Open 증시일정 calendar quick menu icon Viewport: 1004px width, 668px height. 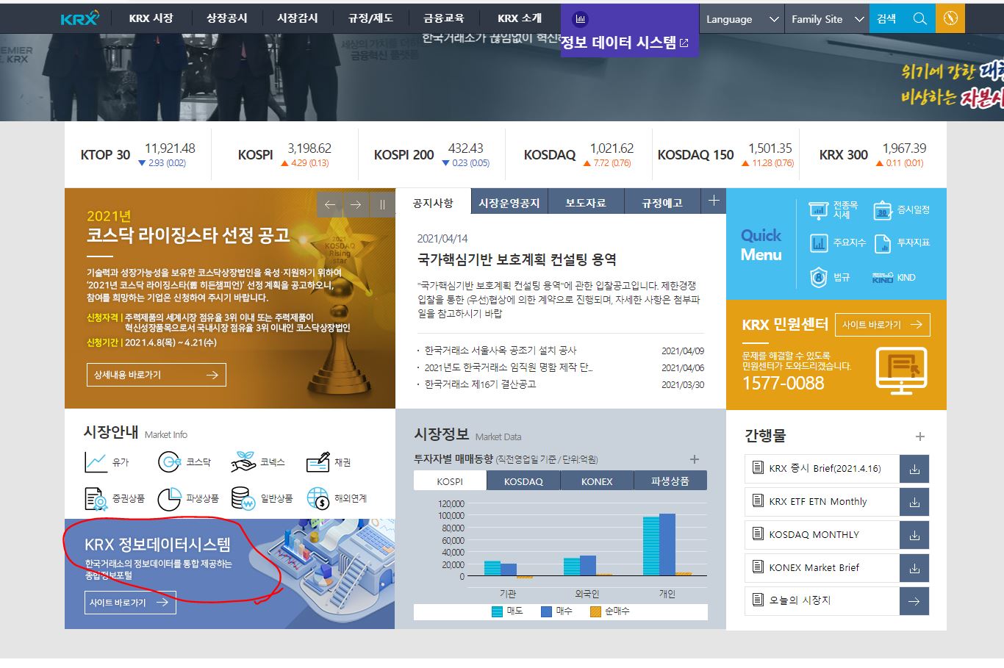[x=883, y=210]
